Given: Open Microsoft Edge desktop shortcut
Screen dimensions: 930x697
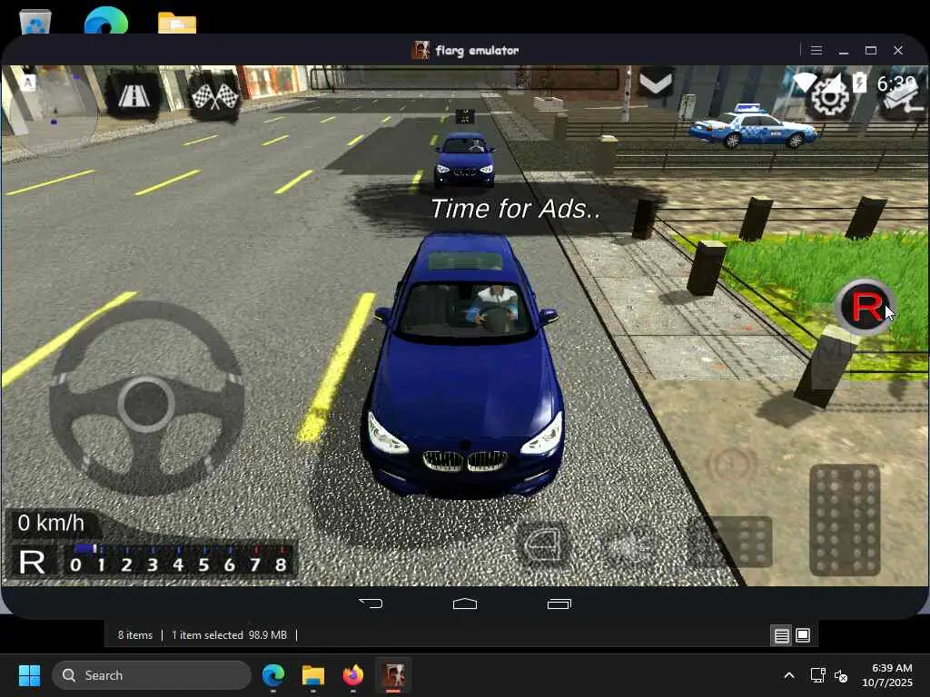Looking at the screenshot, I should [x=106, y=20].
